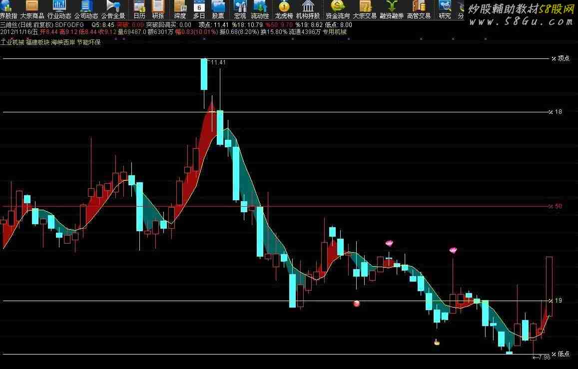Open the 公司动态 company news icon

pyautogui.click(x=86, y=9)
